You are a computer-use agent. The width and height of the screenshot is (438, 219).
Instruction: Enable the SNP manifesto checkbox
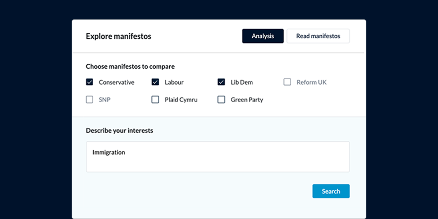click(x=90, y=100)
